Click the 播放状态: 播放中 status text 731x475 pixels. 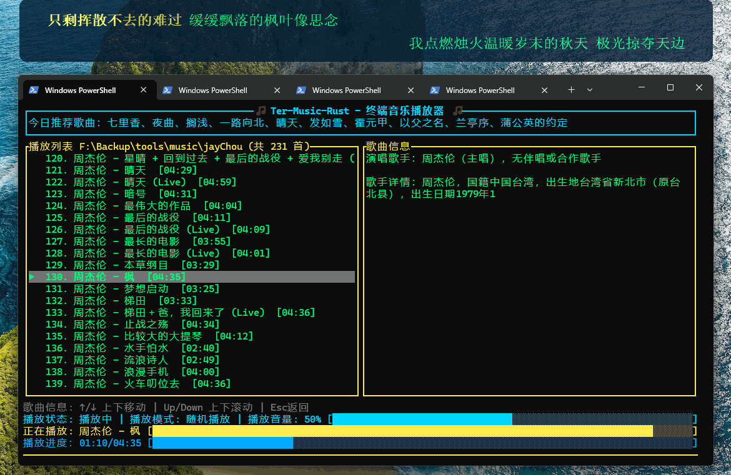pyautogui.click(x=67, y=419)
